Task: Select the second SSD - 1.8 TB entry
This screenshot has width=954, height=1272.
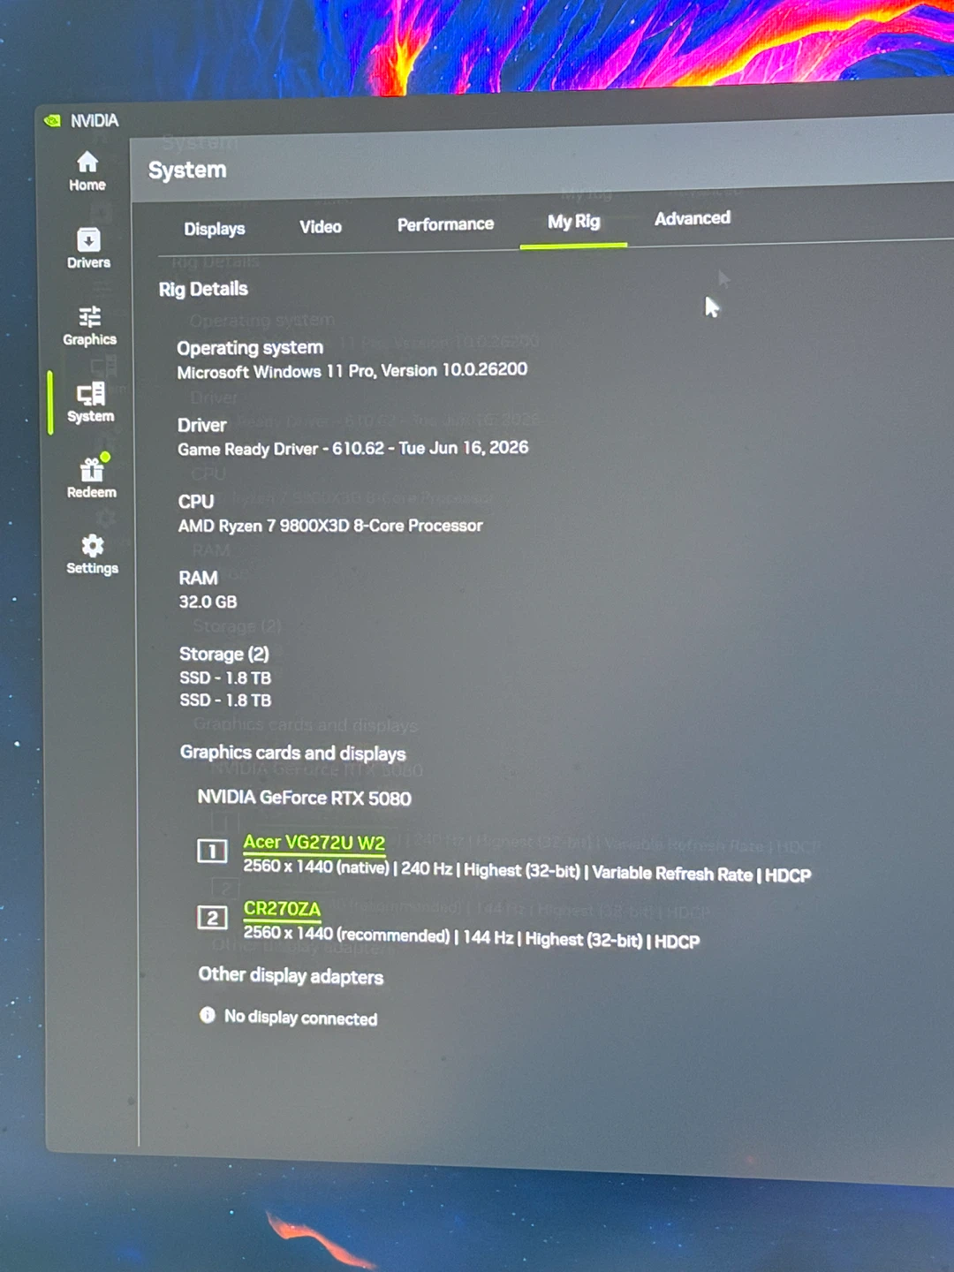Action: pyautogui.click(x=225, y=700)
